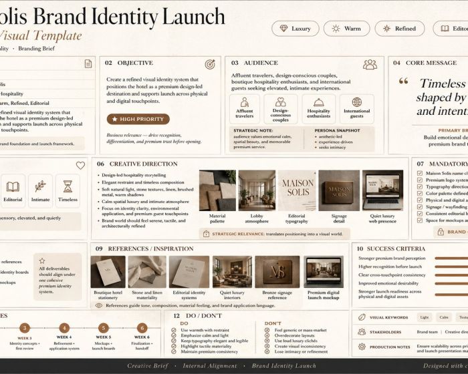Click the Stone and linen materiality image
The height and width of the screenshot is (374, 468).
[147, 272]
